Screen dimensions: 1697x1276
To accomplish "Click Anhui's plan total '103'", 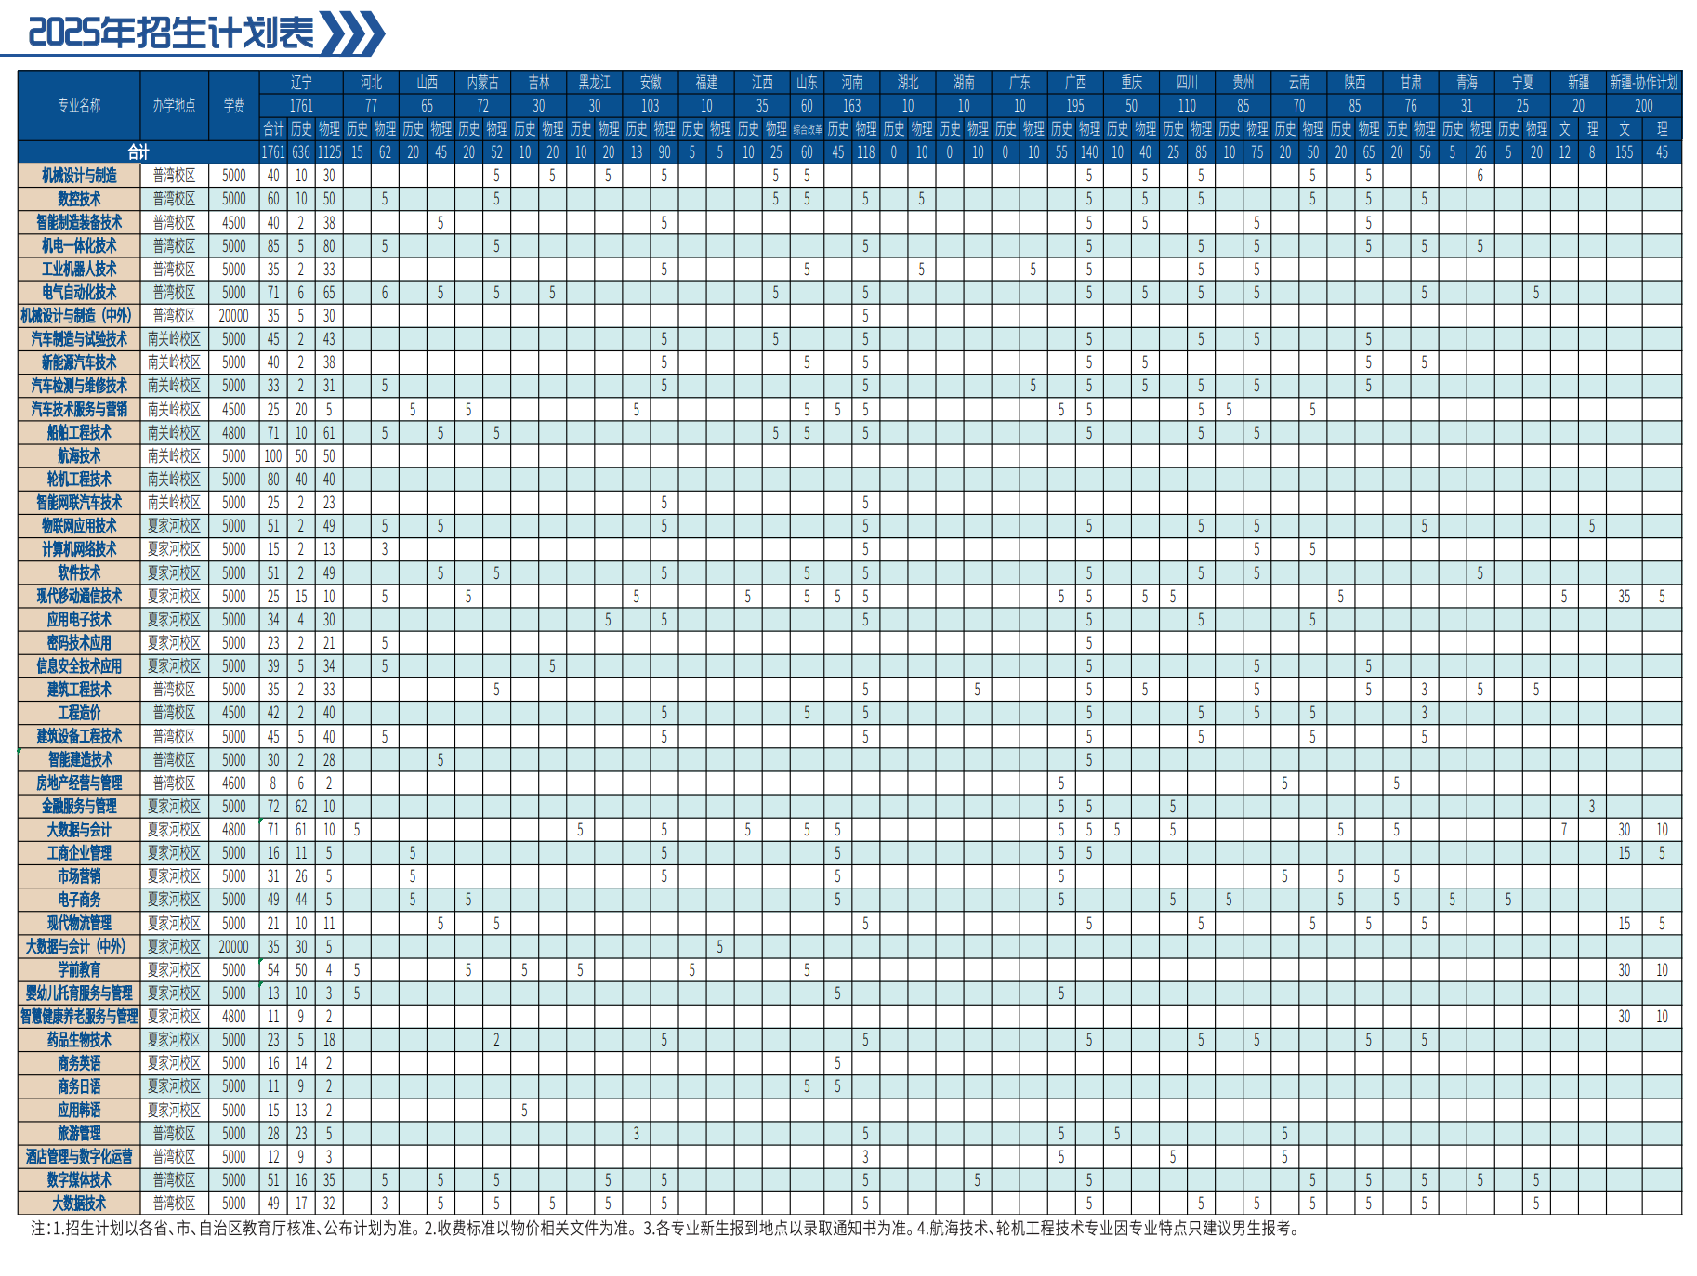I will coord(650,106).
